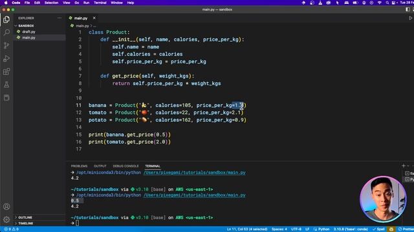Screen dimensions: 414x232
Task: Click main.py in the breadcrumb
Action: 82,26
